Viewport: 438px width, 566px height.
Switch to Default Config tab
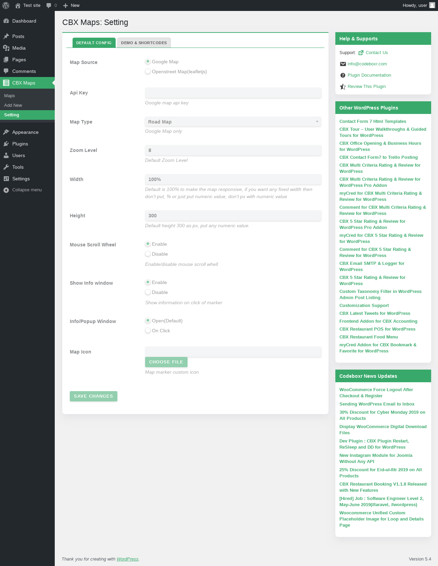pos(94,43)
